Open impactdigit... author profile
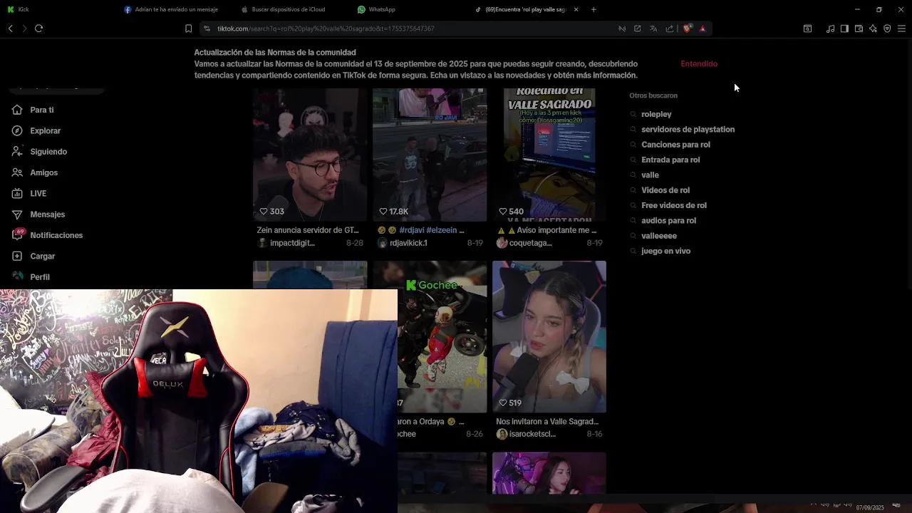Screen dimensions: 912x513 [x=286, y=243]
